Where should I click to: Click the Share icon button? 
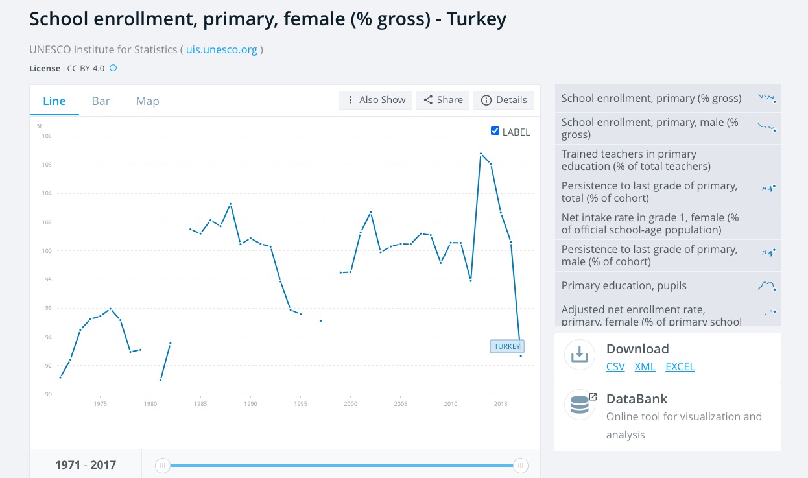[x=443, y=100]
